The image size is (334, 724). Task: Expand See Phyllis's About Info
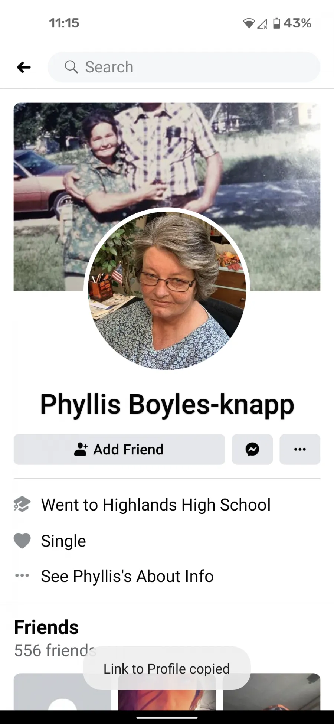coord(127,576)
